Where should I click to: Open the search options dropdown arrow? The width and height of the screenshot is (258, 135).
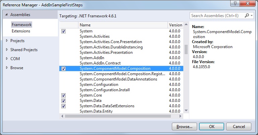(x=252, y=16)
